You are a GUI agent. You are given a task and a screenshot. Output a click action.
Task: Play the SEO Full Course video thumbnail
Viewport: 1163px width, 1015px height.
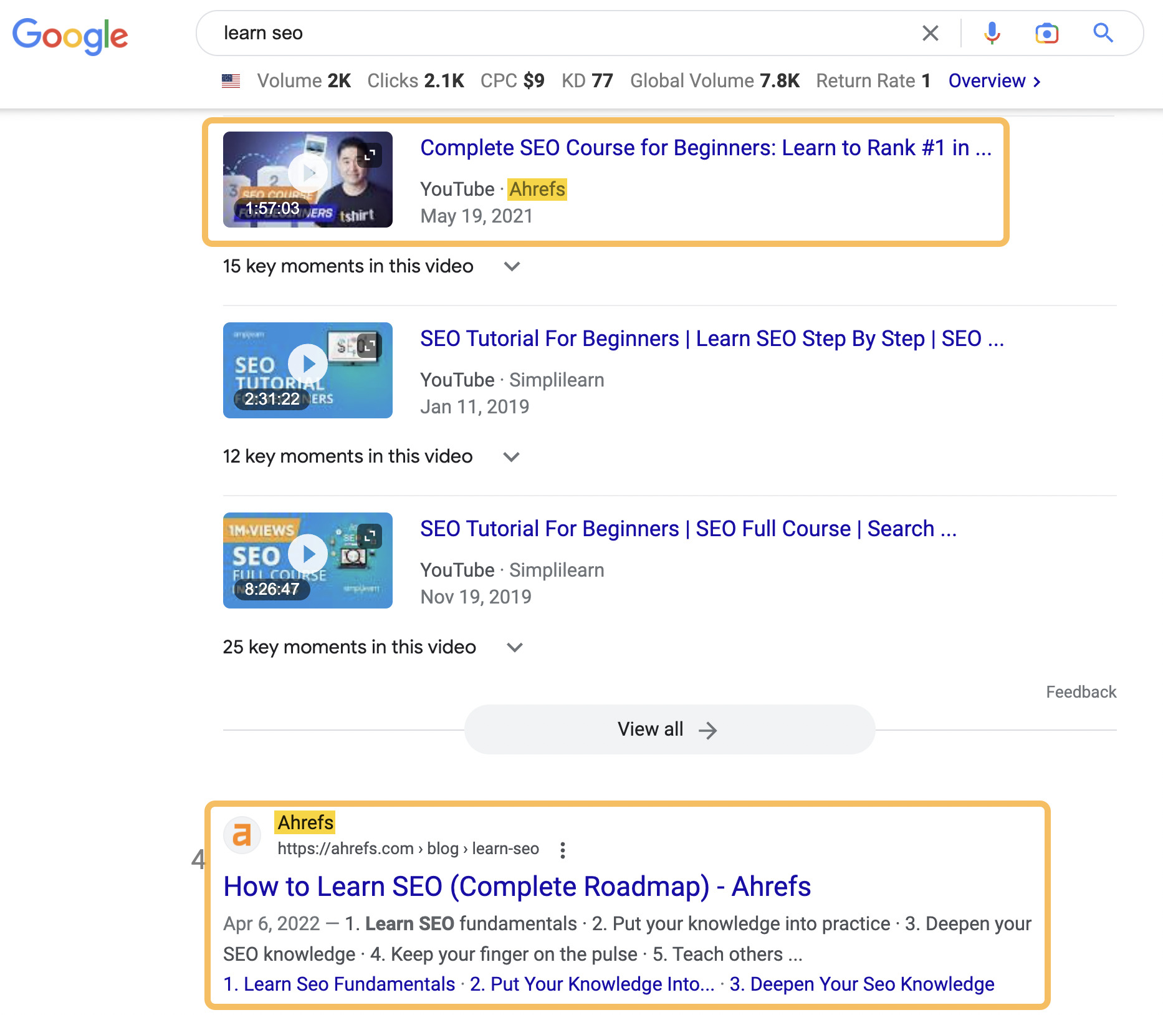(307, 554)
